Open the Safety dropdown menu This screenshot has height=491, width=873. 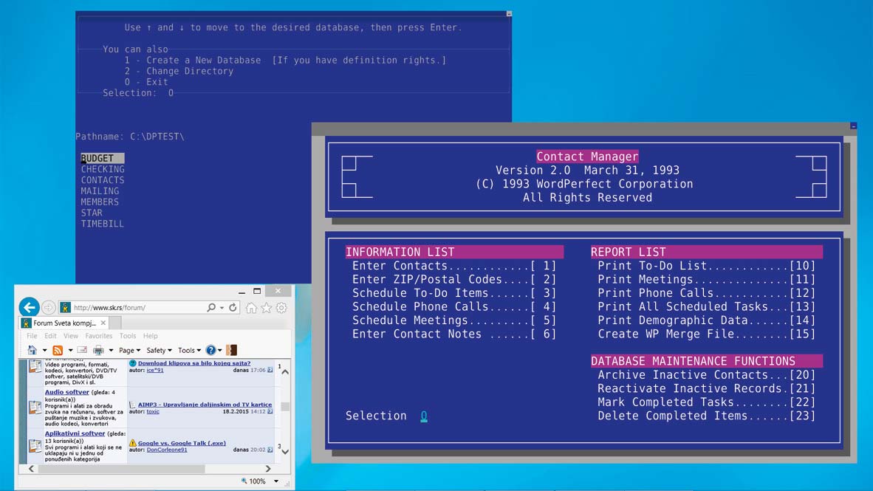[x=159, y=350]
